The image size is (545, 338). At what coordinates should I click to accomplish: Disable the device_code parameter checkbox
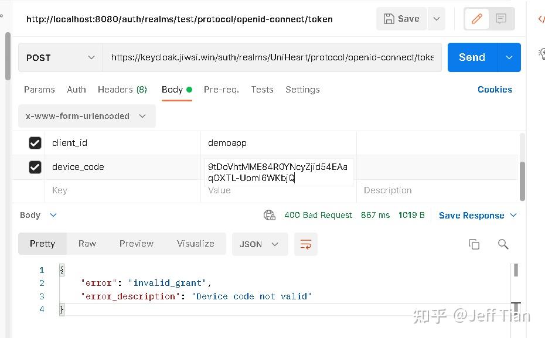click(35, 167)
